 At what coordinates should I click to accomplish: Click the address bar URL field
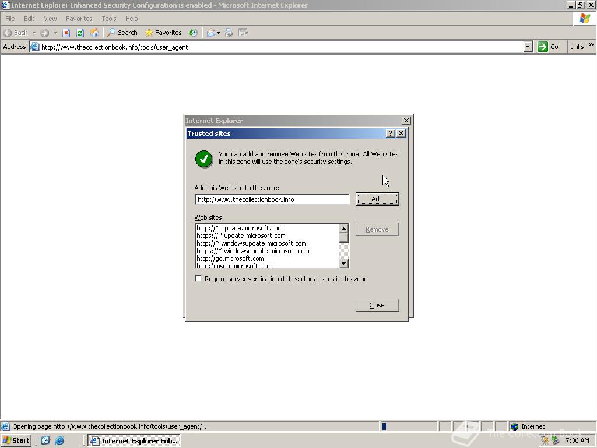[x=282, y=47]
